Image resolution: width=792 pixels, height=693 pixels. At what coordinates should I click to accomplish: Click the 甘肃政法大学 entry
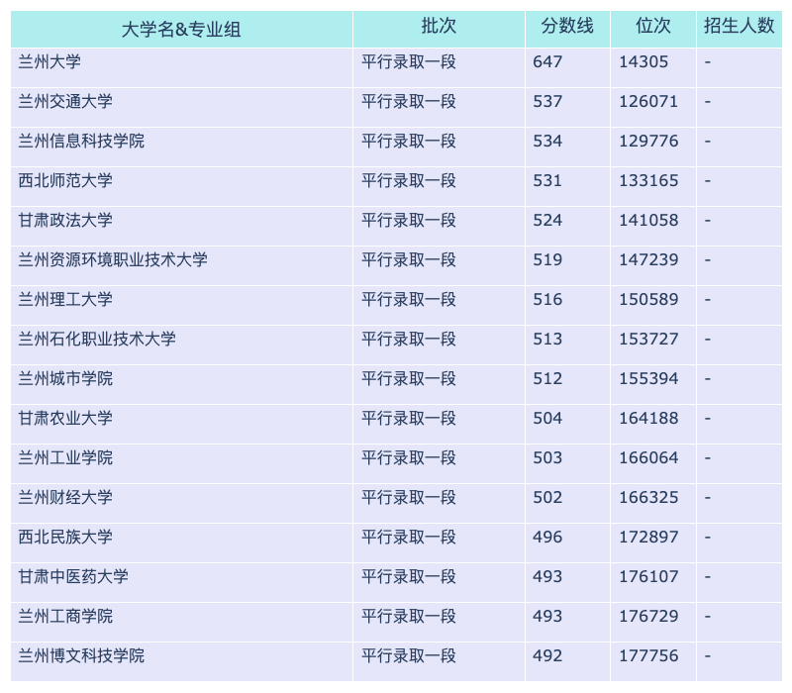[65, 220]
